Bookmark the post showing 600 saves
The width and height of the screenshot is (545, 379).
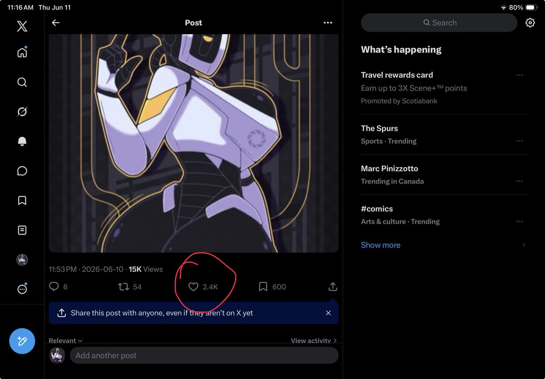[263, 287]
